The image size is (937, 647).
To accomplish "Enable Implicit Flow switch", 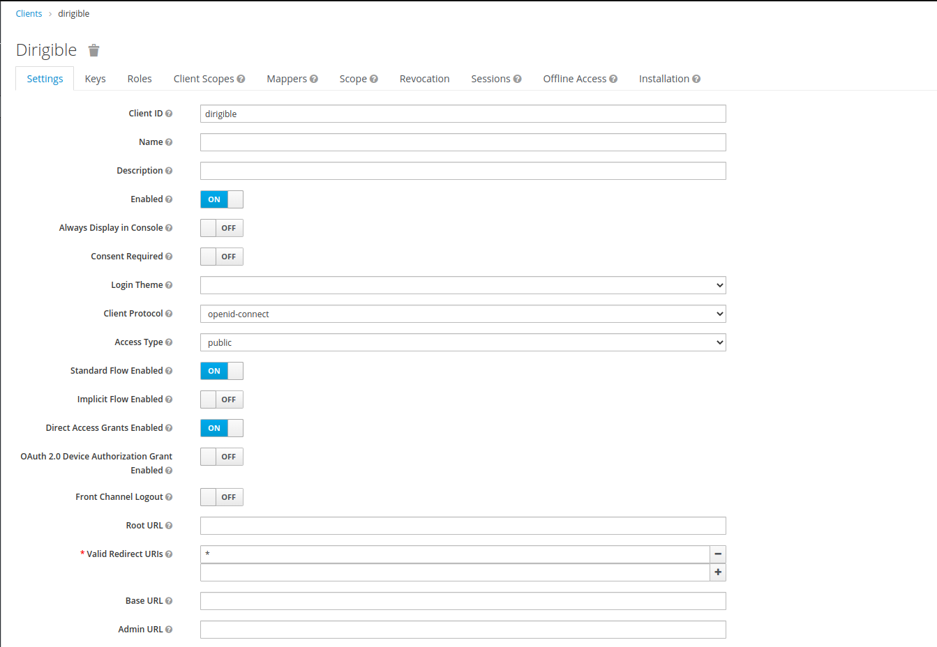I will (222, 399).
